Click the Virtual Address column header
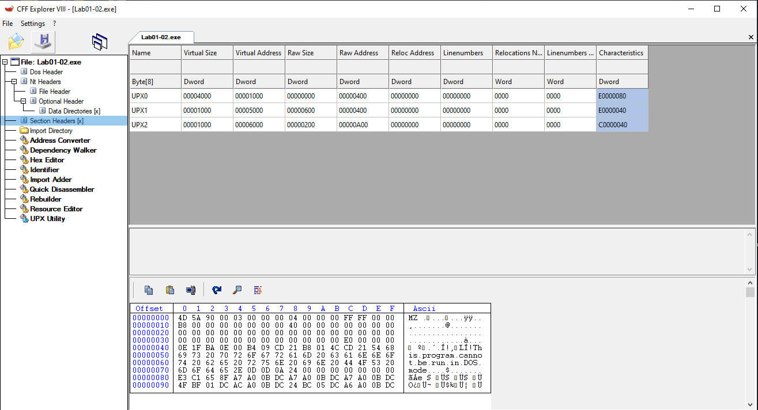This screenshot has height=410, width=758. (259, 52)
